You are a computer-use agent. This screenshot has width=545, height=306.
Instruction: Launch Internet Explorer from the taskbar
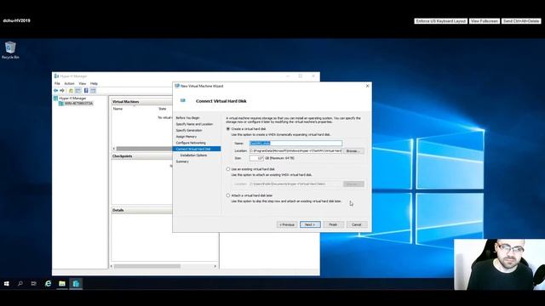48,283
